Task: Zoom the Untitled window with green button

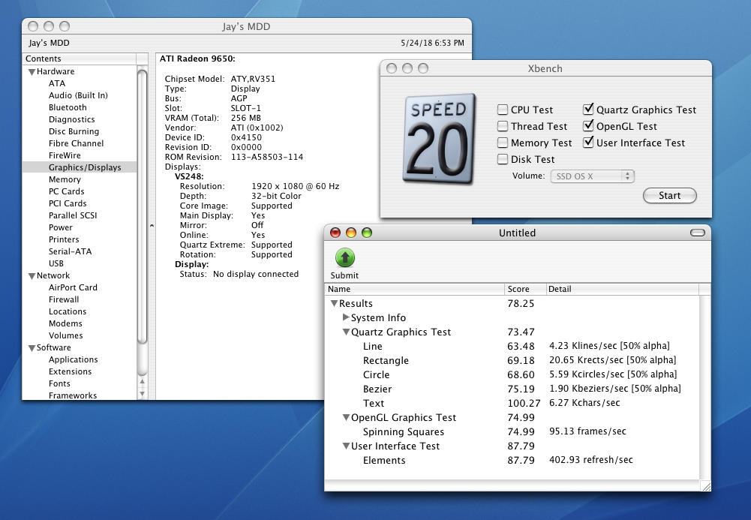Action: coord(367,233)
